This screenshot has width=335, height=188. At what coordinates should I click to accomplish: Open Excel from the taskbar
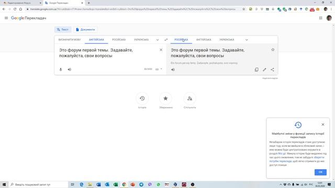116,184
